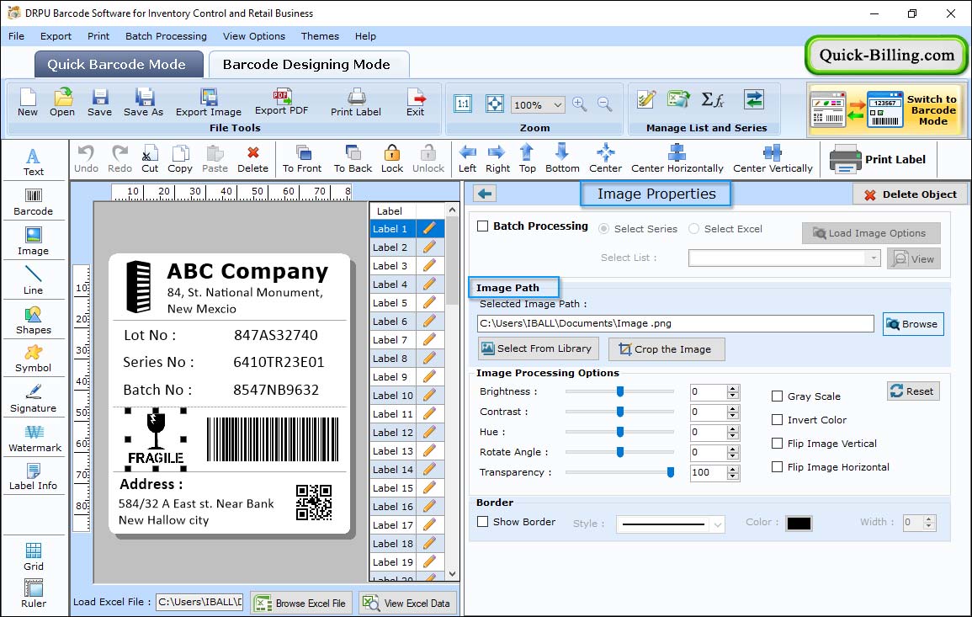Pick the Signature tool
This screenshot has height=617, width=972.
pos(34,398)
